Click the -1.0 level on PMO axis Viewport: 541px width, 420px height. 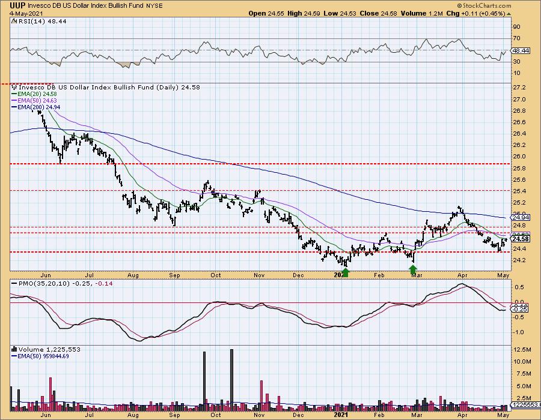tap(519, 332)
